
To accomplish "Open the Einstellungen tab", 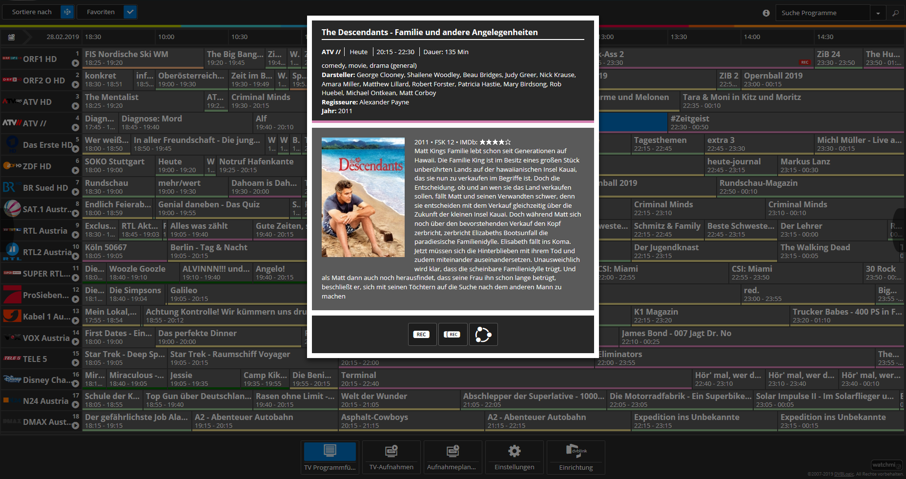I will [x=515, y=457].
